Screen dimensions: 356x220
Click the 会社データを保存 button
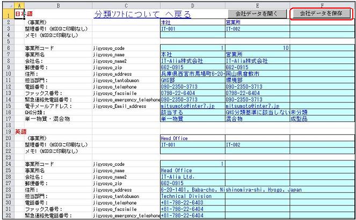pyautogui.click(x=321, y=13)
